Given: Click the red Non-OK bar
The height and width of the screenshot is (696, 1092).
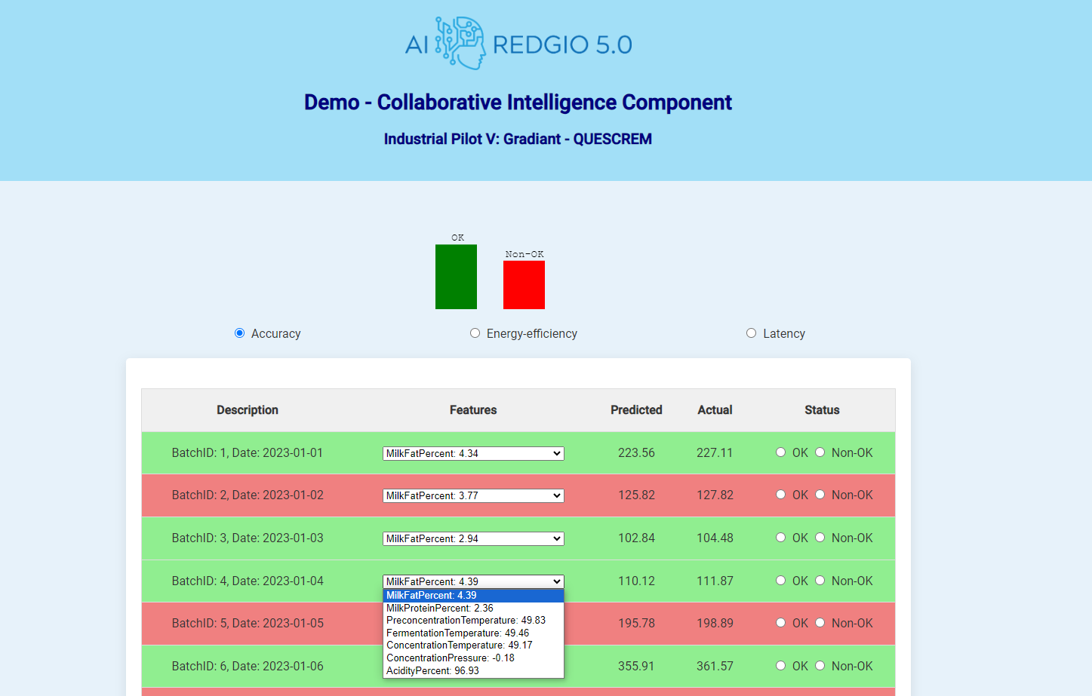Looking at the screenshot, I should coord(524,284).
